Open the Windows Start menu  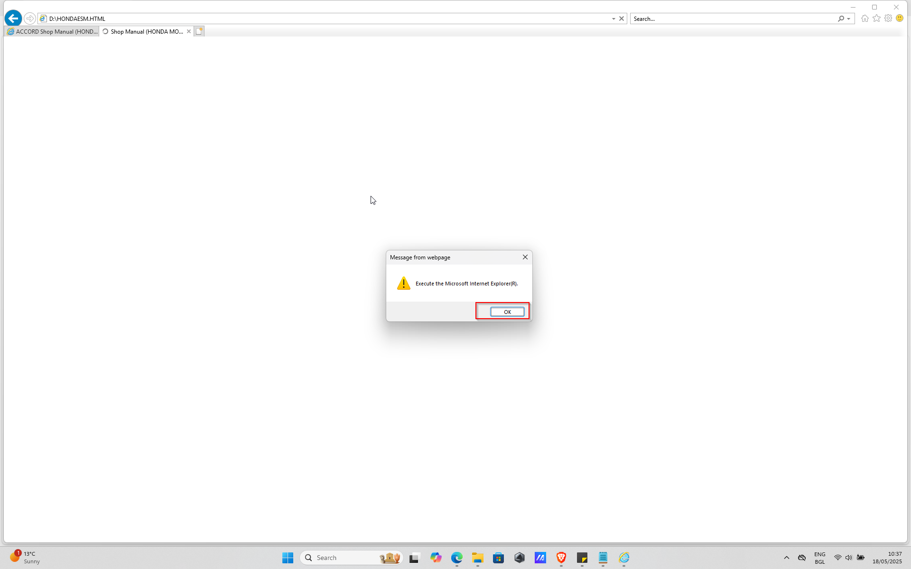tap(288, 558)
